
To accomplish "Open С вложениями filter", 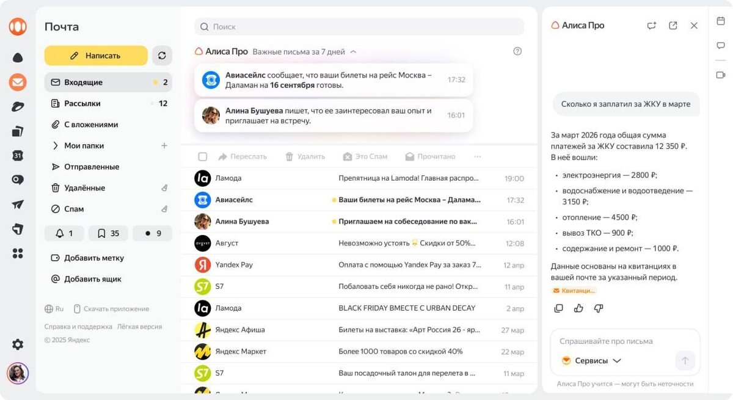I will [108, 125].
